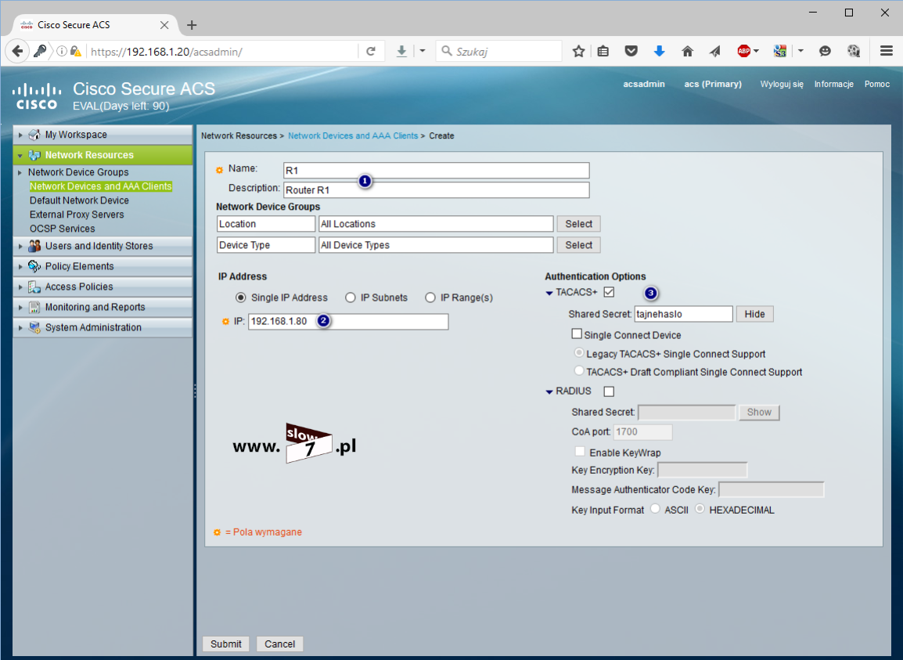Click the blue download arrow icon
The image size is (903, 660).
point(660,52)
